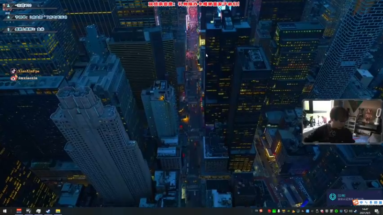Click the Weibo logo beside imxiaoxin
This screenshot has width=383, height=215.
tap(13, 78)
